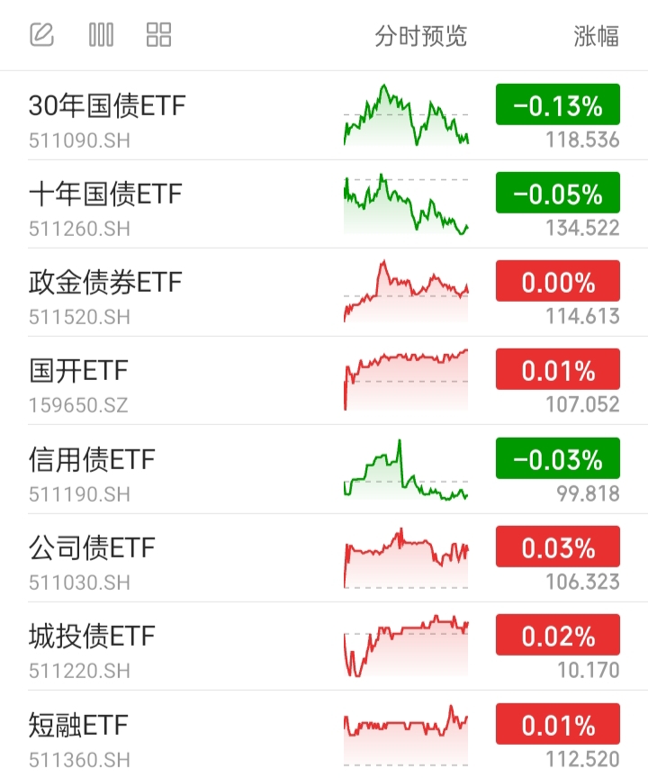Tap 城投债ETF row name
The height and width of the screenshot is (778, 648).
pyautogui.click(x=92, y=636)
